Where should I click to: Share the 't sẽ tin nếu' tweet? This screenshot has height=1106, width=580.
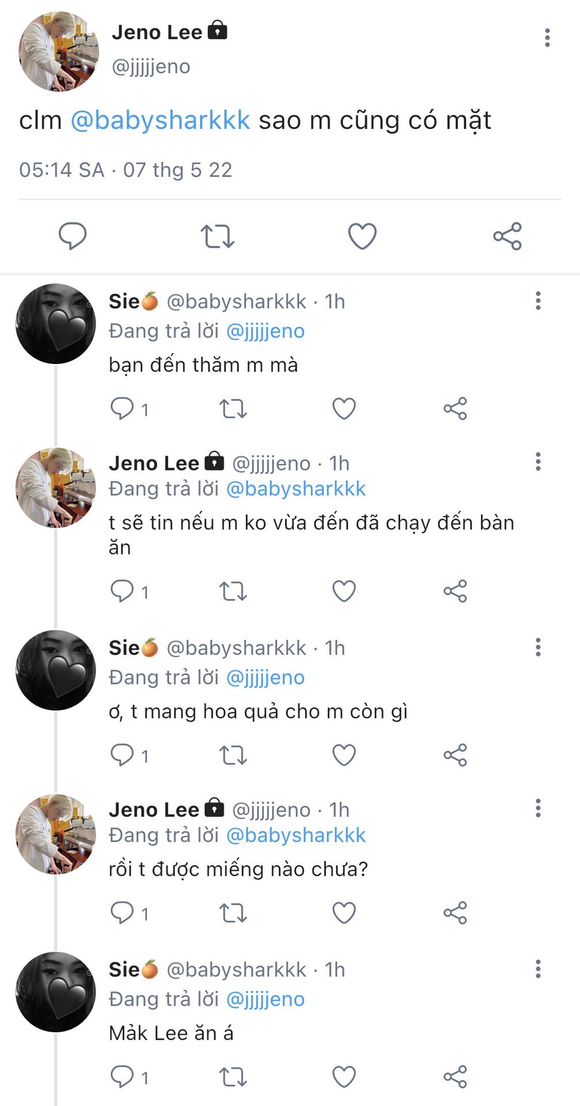pos(455,591)
